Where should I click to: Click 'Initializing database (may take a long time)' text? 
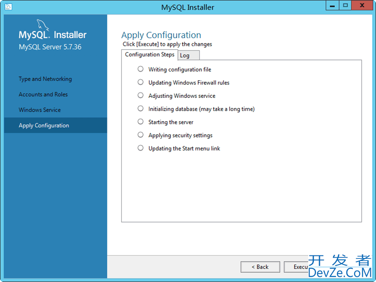click(201, 109)
